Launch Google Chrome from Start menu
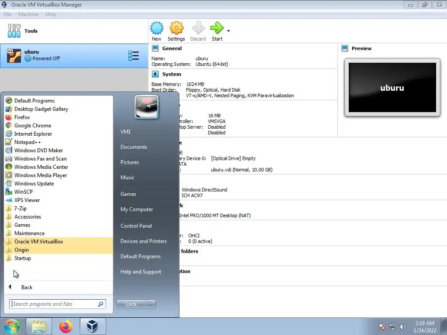 pos(59,125)
